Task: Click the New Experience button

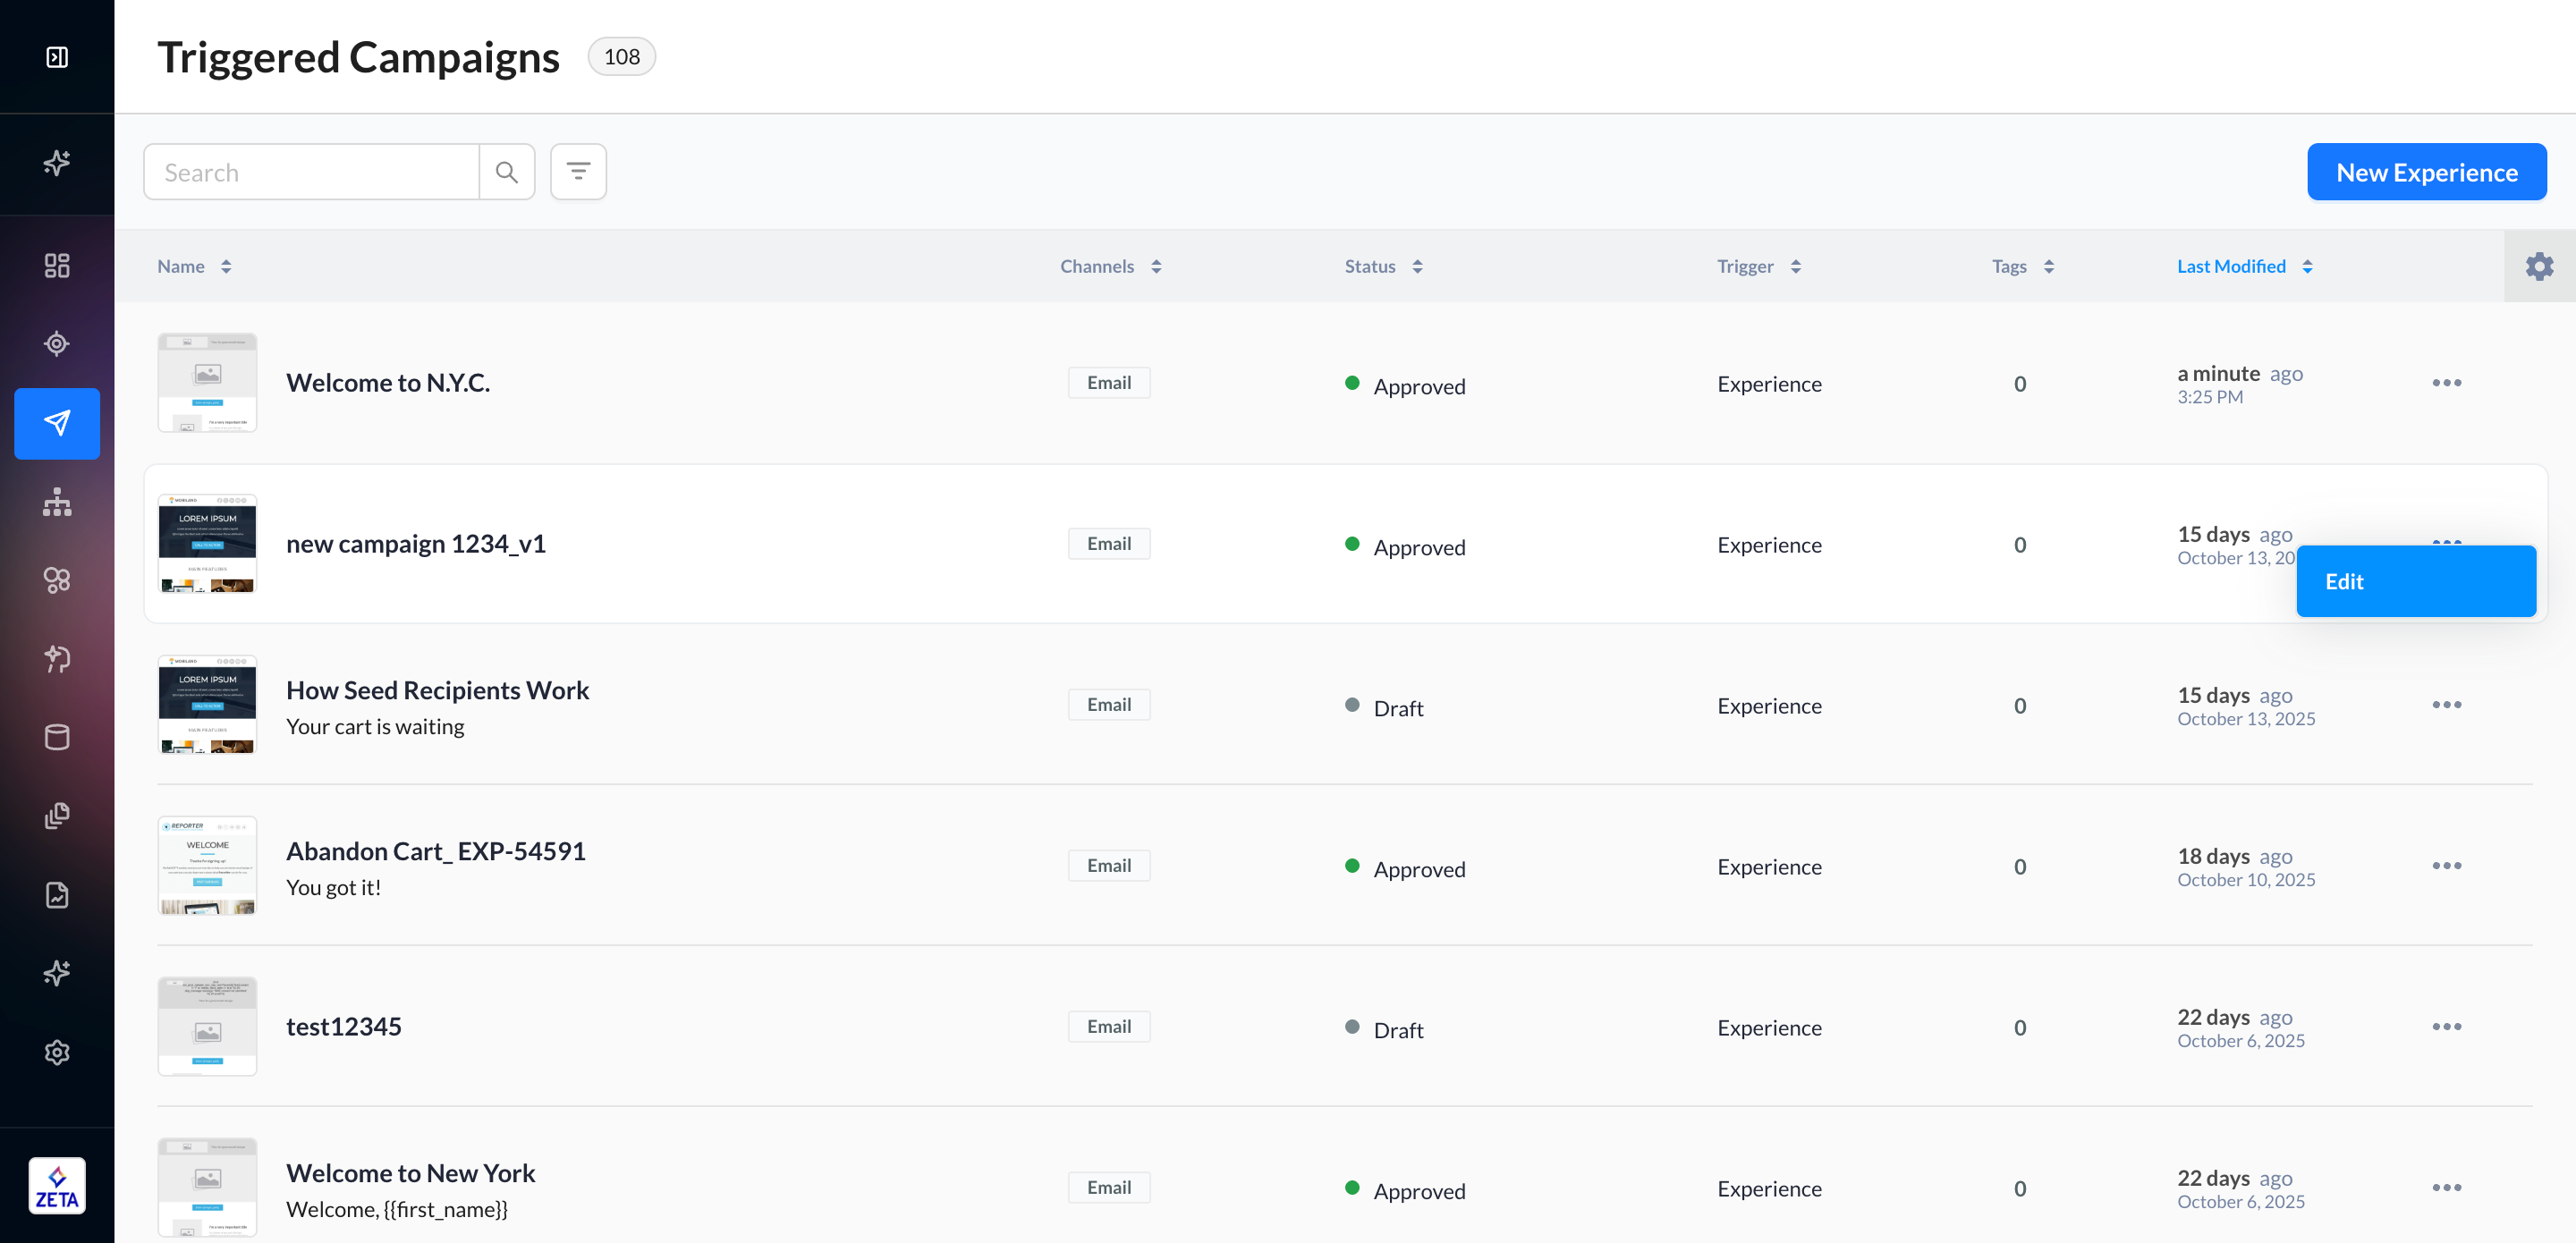Action: point(2426,172)
